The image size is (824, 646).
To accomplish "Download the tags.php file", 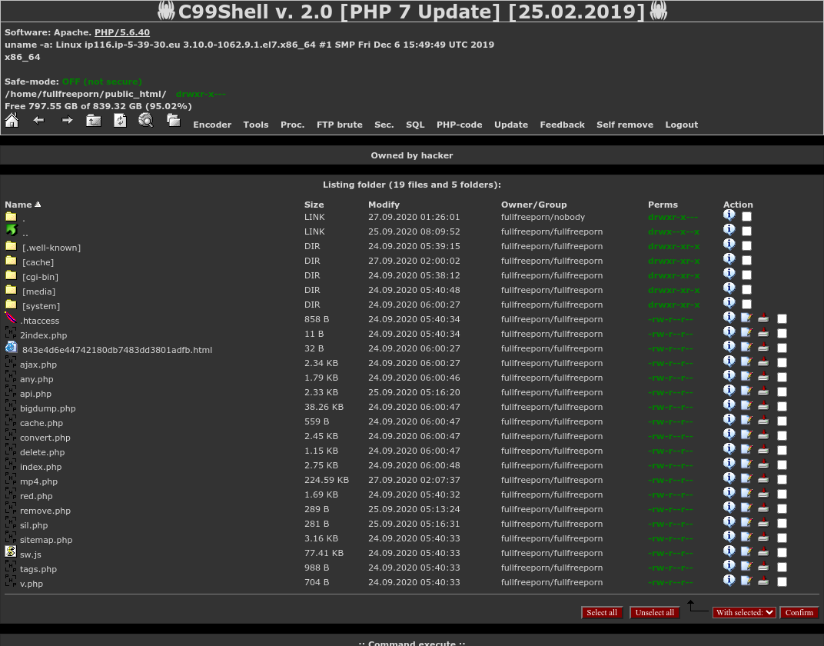I will tap(763, 566).
